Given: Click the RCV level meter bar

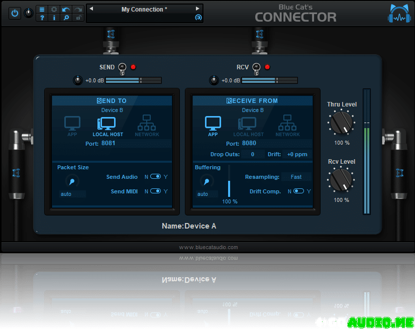Looking at the screenshot, I should pos(270,80).
